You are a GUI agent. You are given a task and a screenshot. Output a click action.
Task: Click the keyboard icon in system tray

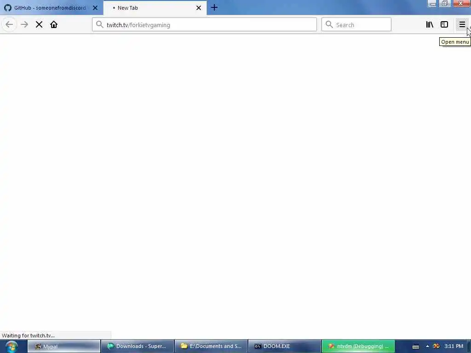pyautogui.click(x=416, y=347)
